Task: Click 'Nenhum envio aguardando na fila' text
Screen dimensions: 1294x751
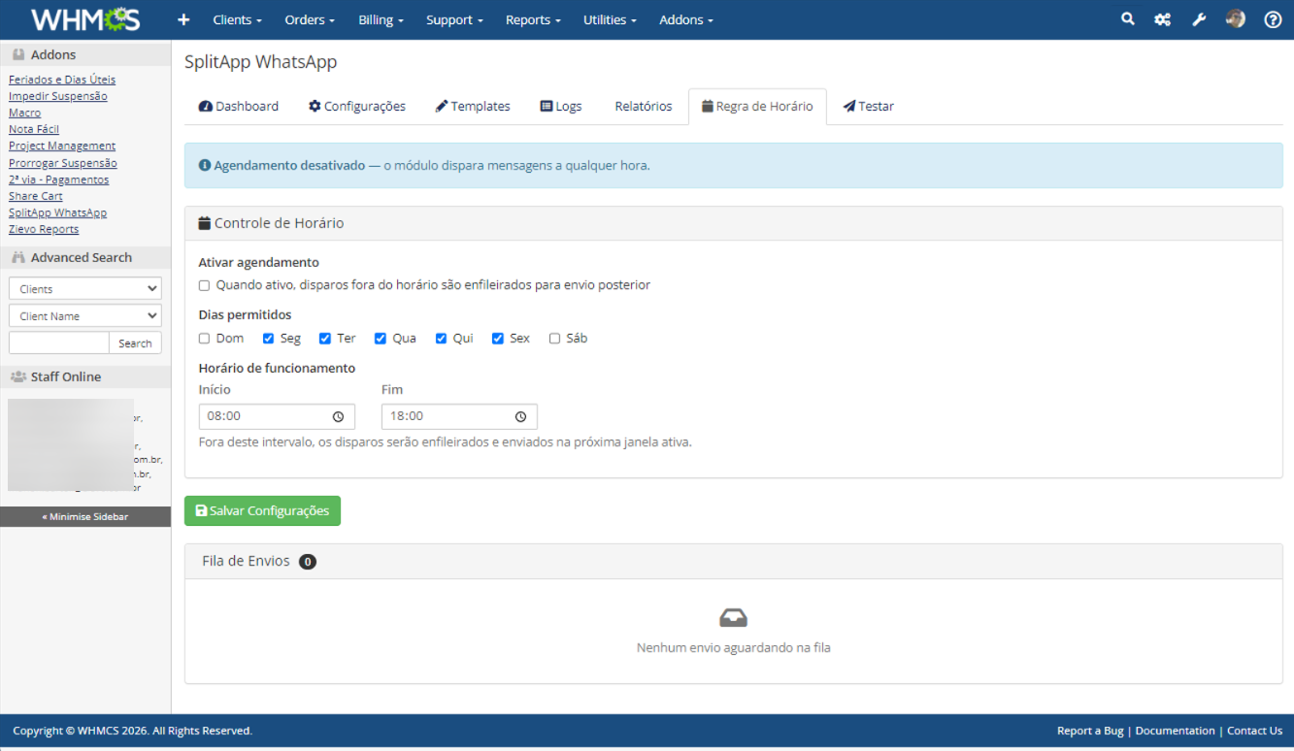Action: [x=734, y=647]
